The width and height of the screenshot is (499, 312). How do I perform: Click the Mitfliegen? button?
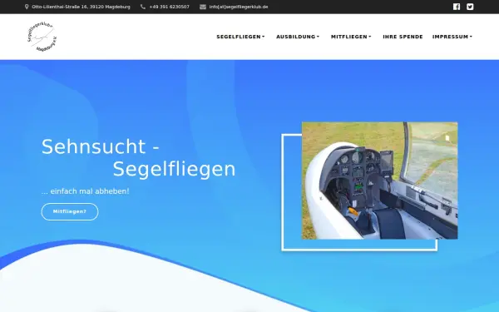pos(70,211)
